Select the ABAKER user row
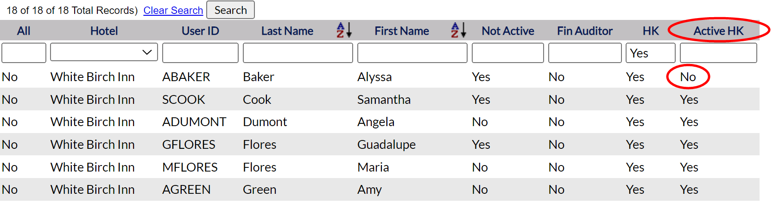The height and width of the screenshot is (204, 773). [x=380, y=76]
